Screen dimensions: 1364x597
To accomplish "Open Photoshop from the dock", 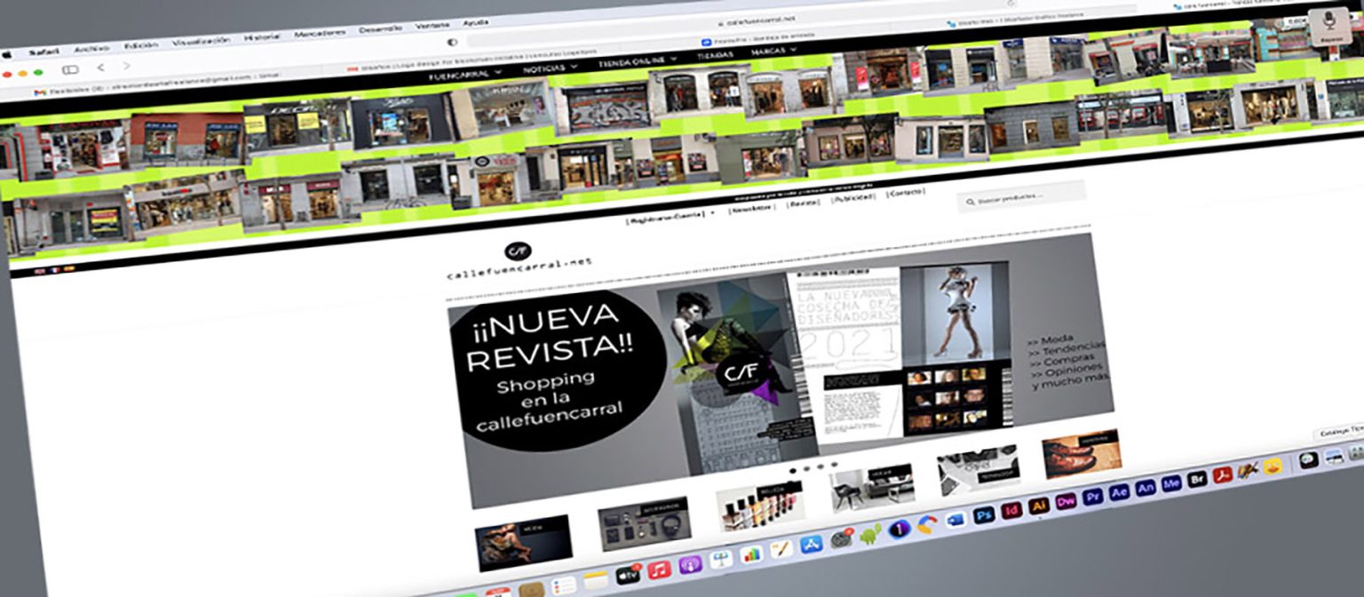I will point(983,514).
